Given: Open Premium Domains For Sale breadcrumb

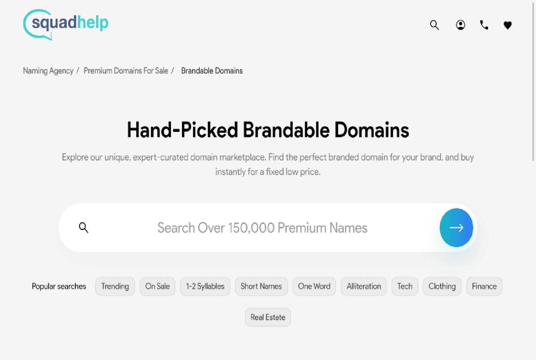Looking at the screenshot, I should [126, 71].
